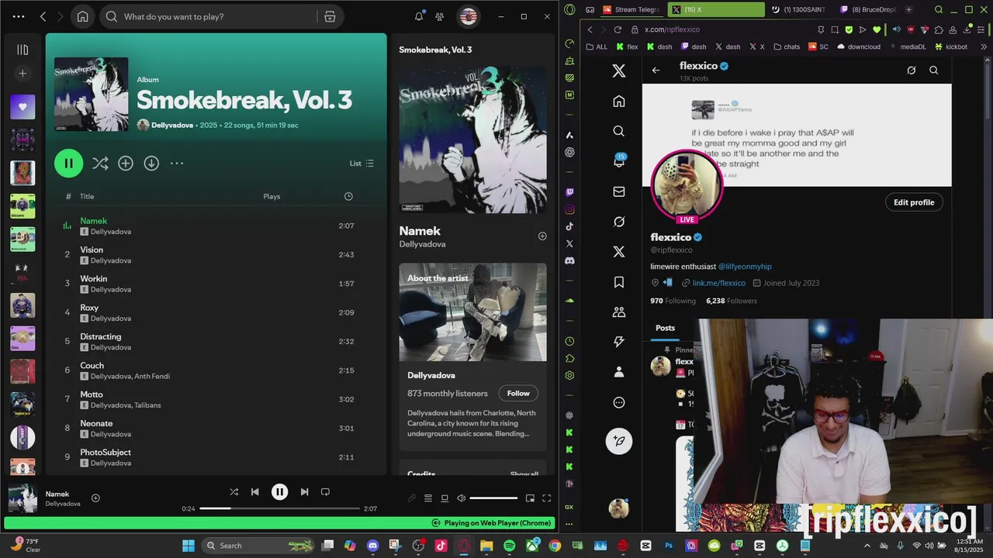Viewport: 993px width, 558px height.
Task: Skip to the previous track
Action: coord(254,491)
